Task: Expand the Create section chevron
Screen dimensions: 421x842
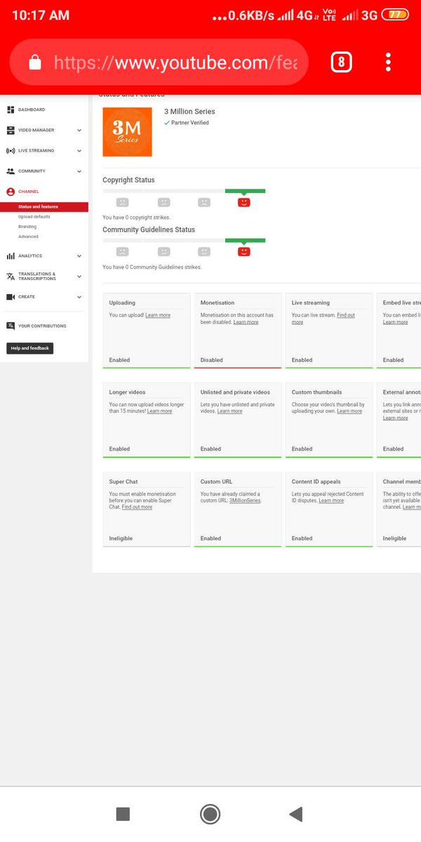Action: [x=79, y=297]
